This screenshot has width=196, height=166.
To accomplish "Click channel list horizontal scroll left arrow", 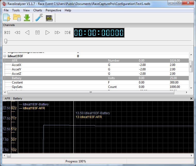I will (5, 93).
